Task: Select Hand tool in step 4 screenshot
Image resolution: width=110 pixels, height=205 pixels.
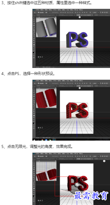Action: tap(34, 116)
